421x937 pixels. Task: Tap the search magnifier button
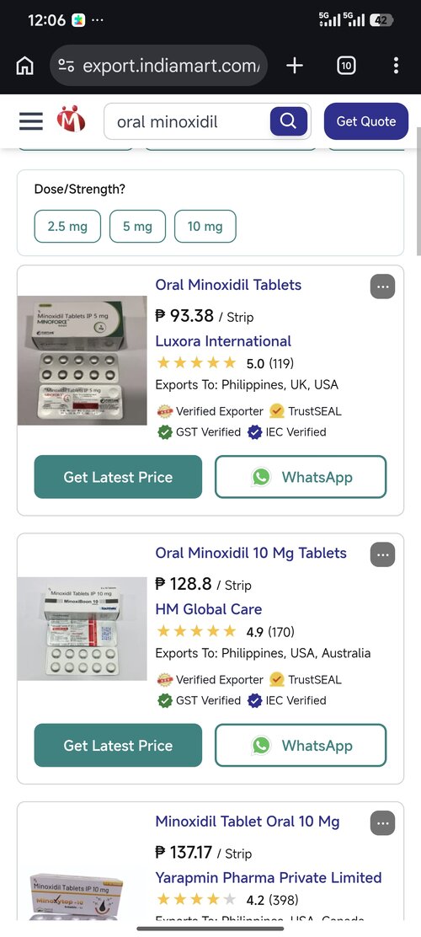(x=289, y=121)
